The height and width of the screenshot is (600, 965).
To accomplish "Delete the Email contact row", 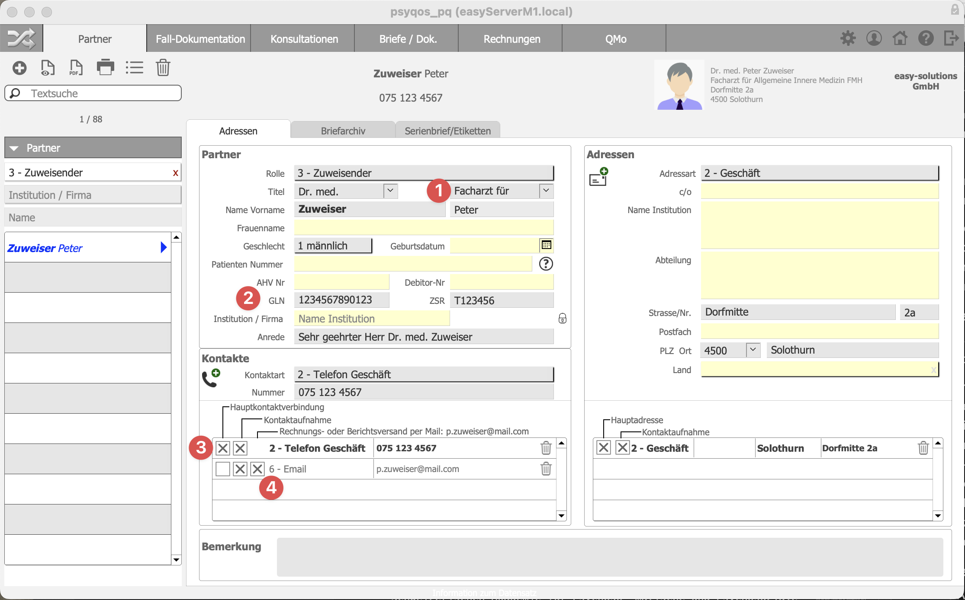I will coord(546,469).
